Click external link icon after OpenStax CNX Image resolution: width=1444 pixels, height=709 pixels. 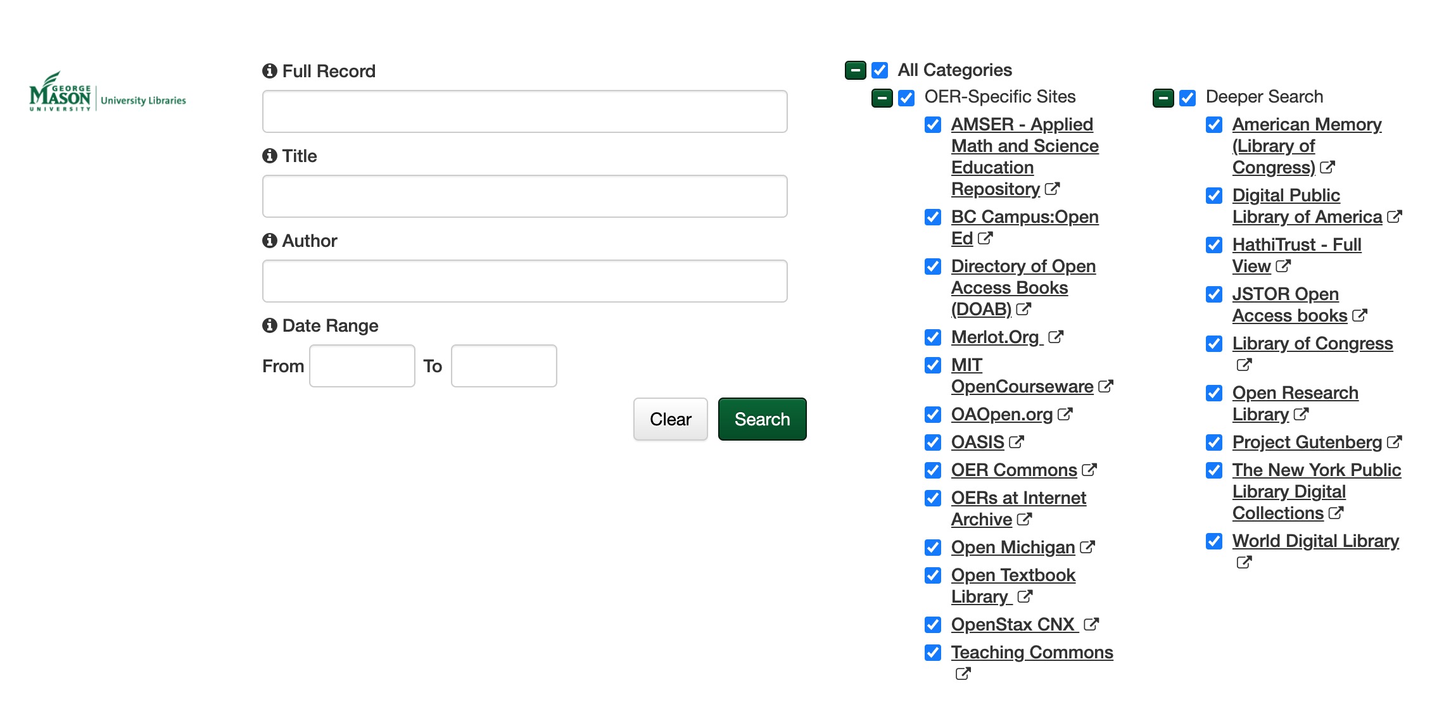click(x=1091, y=624)
